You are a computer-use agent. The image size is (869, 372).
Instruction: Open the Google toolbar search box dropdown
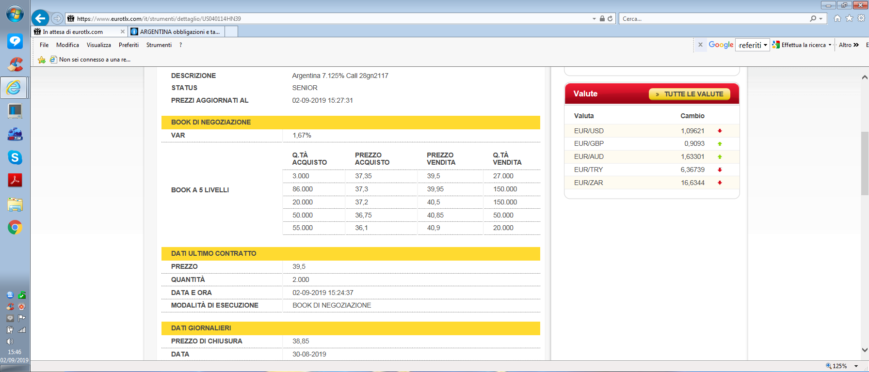click(765, 45)
